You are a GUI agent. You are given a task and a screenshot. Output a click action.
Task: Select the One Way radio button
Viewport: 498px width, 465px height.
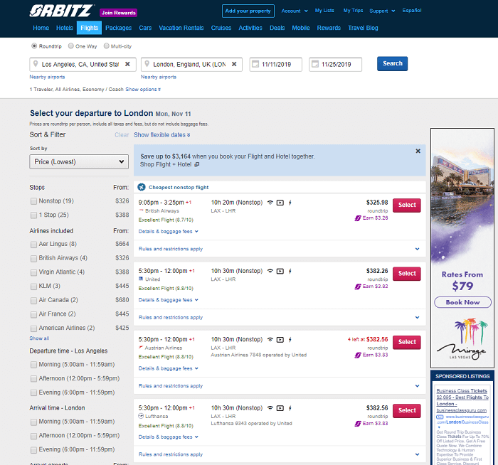(71, 46)
